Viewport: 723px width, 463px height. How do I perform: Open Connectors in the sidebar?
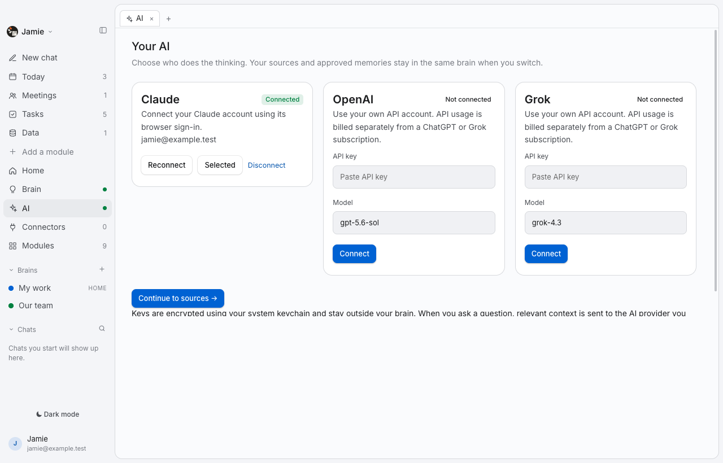click(x=58, y=227)
